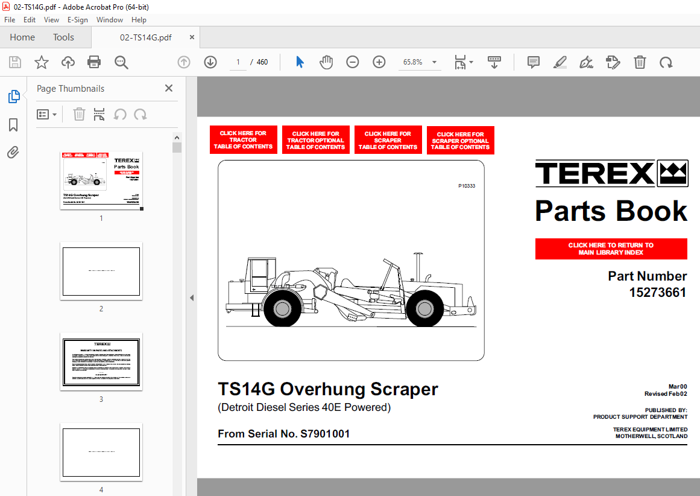
Task: Switch to the Home tab
Action: pyautogui.click(x=22, y=37)
